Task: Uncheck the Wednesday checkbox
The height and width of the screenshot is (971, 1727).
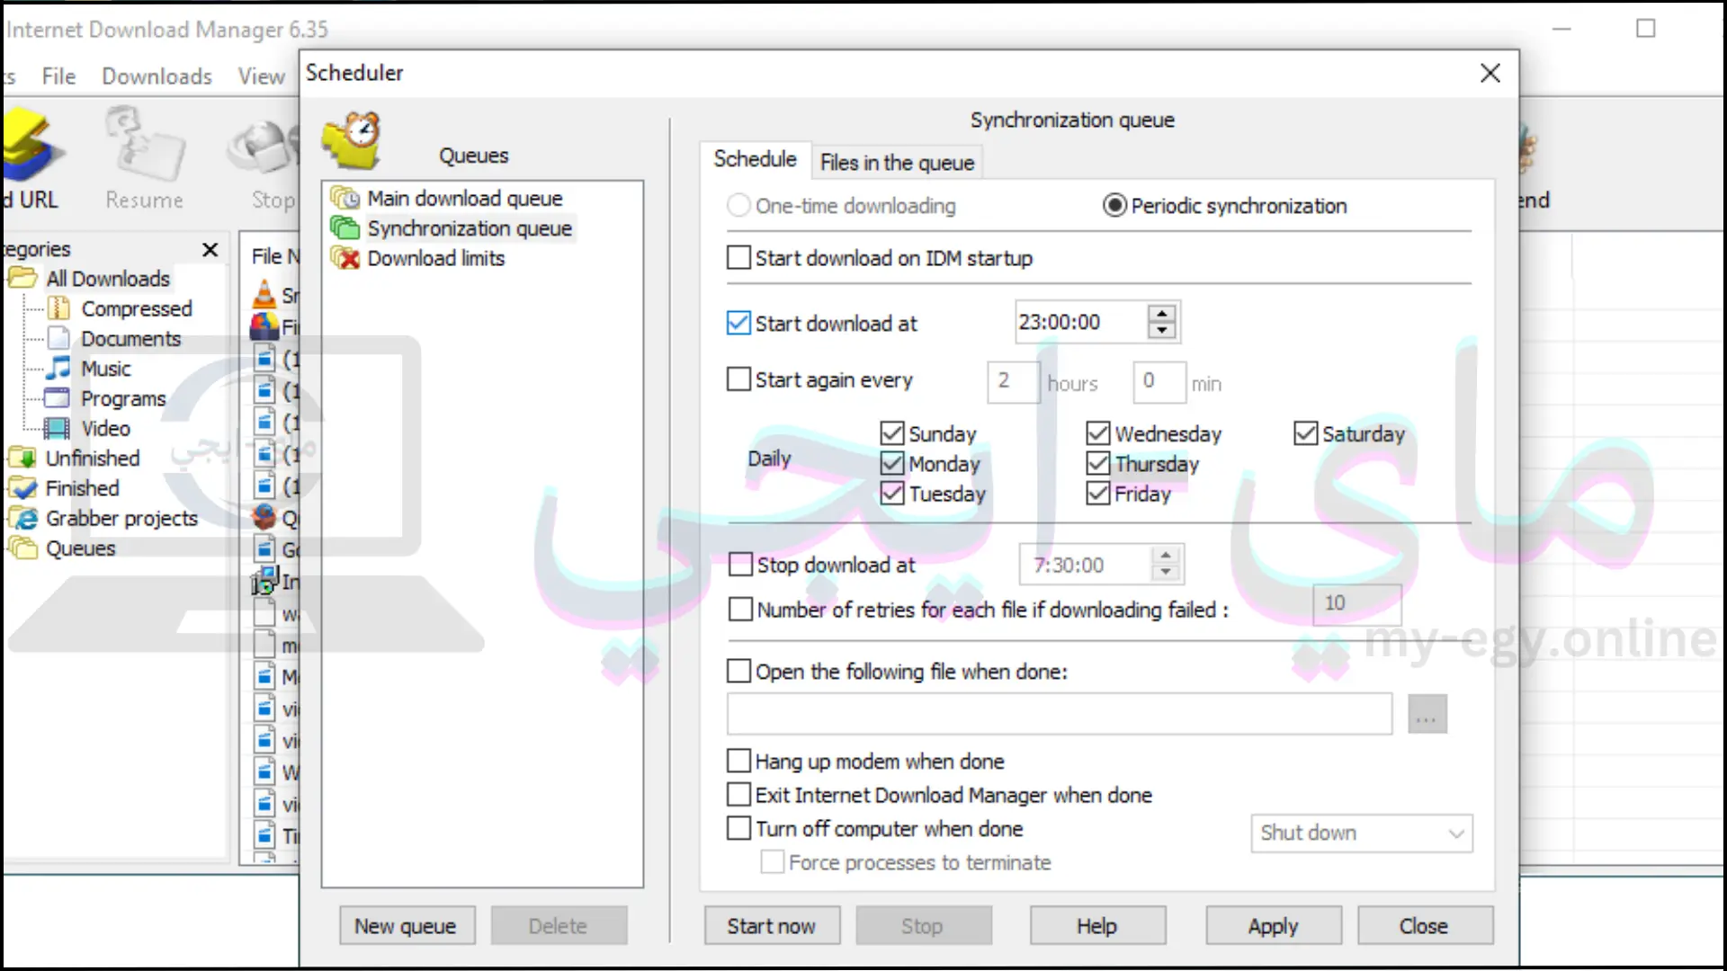Action: [x=1098, y=433]
